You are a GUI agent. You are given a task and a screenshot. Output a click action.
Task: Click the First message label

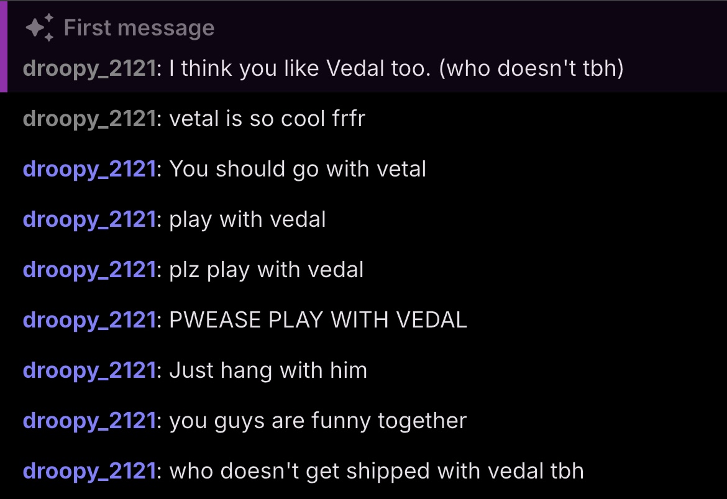point(139,29)
